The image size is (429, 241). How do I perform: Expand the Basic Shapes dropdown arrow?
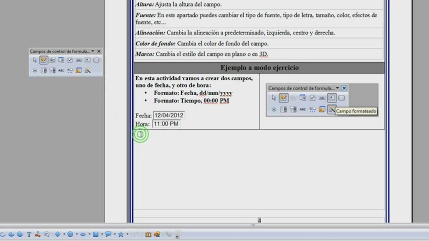(x=64, y=234)
